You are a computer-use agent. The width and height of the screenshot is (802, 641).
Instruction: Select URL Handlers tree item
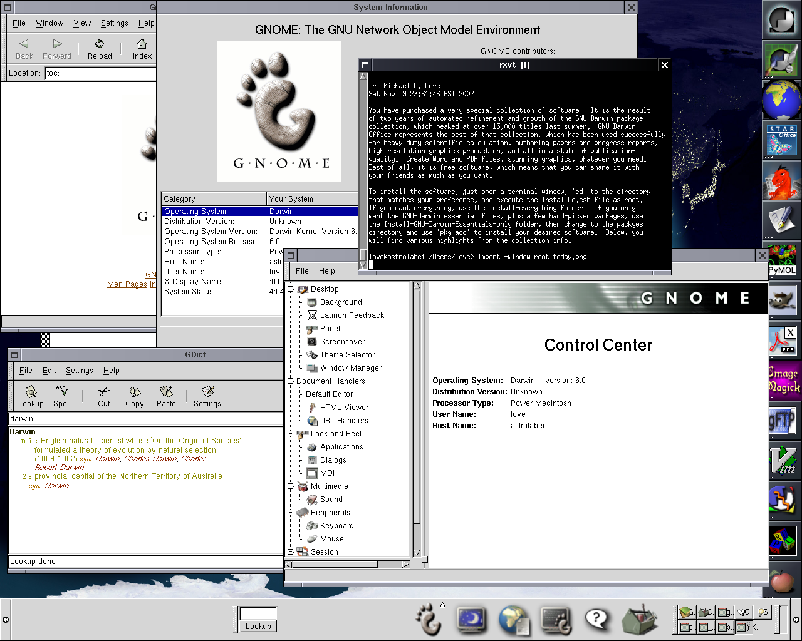[344, 421]
